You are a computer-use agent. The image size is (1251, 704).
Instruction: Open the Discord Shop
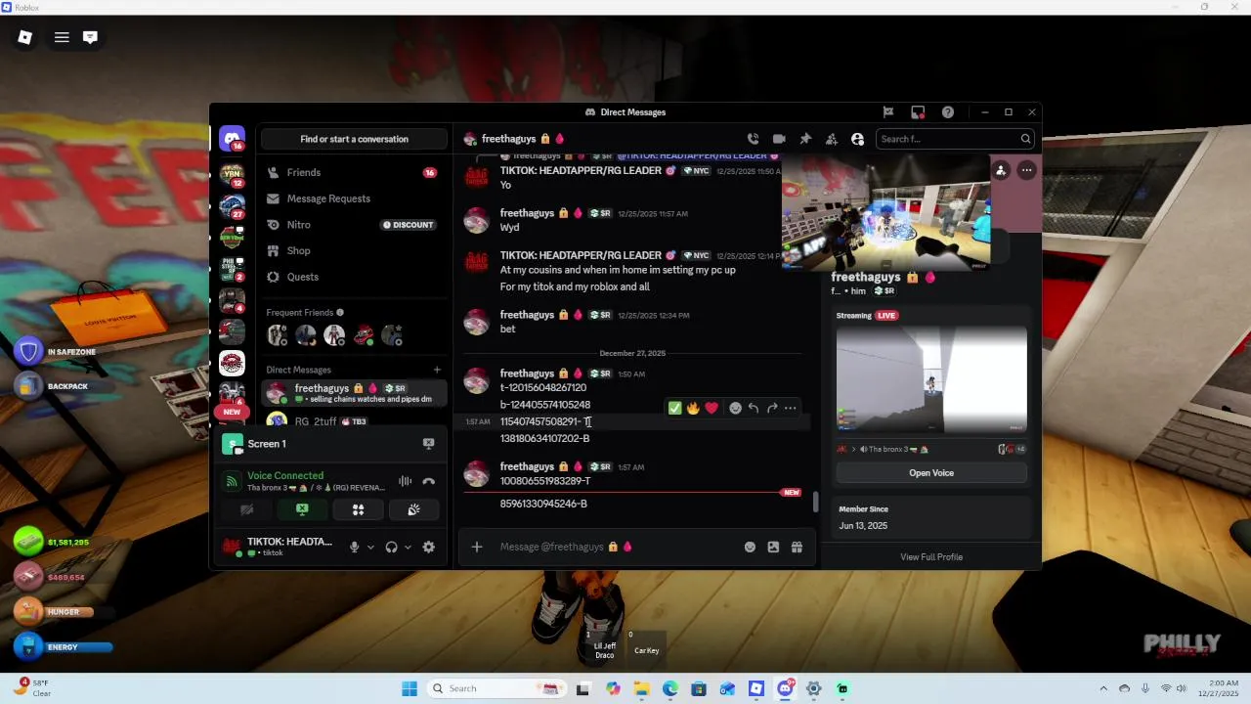(x=354, y=251)
